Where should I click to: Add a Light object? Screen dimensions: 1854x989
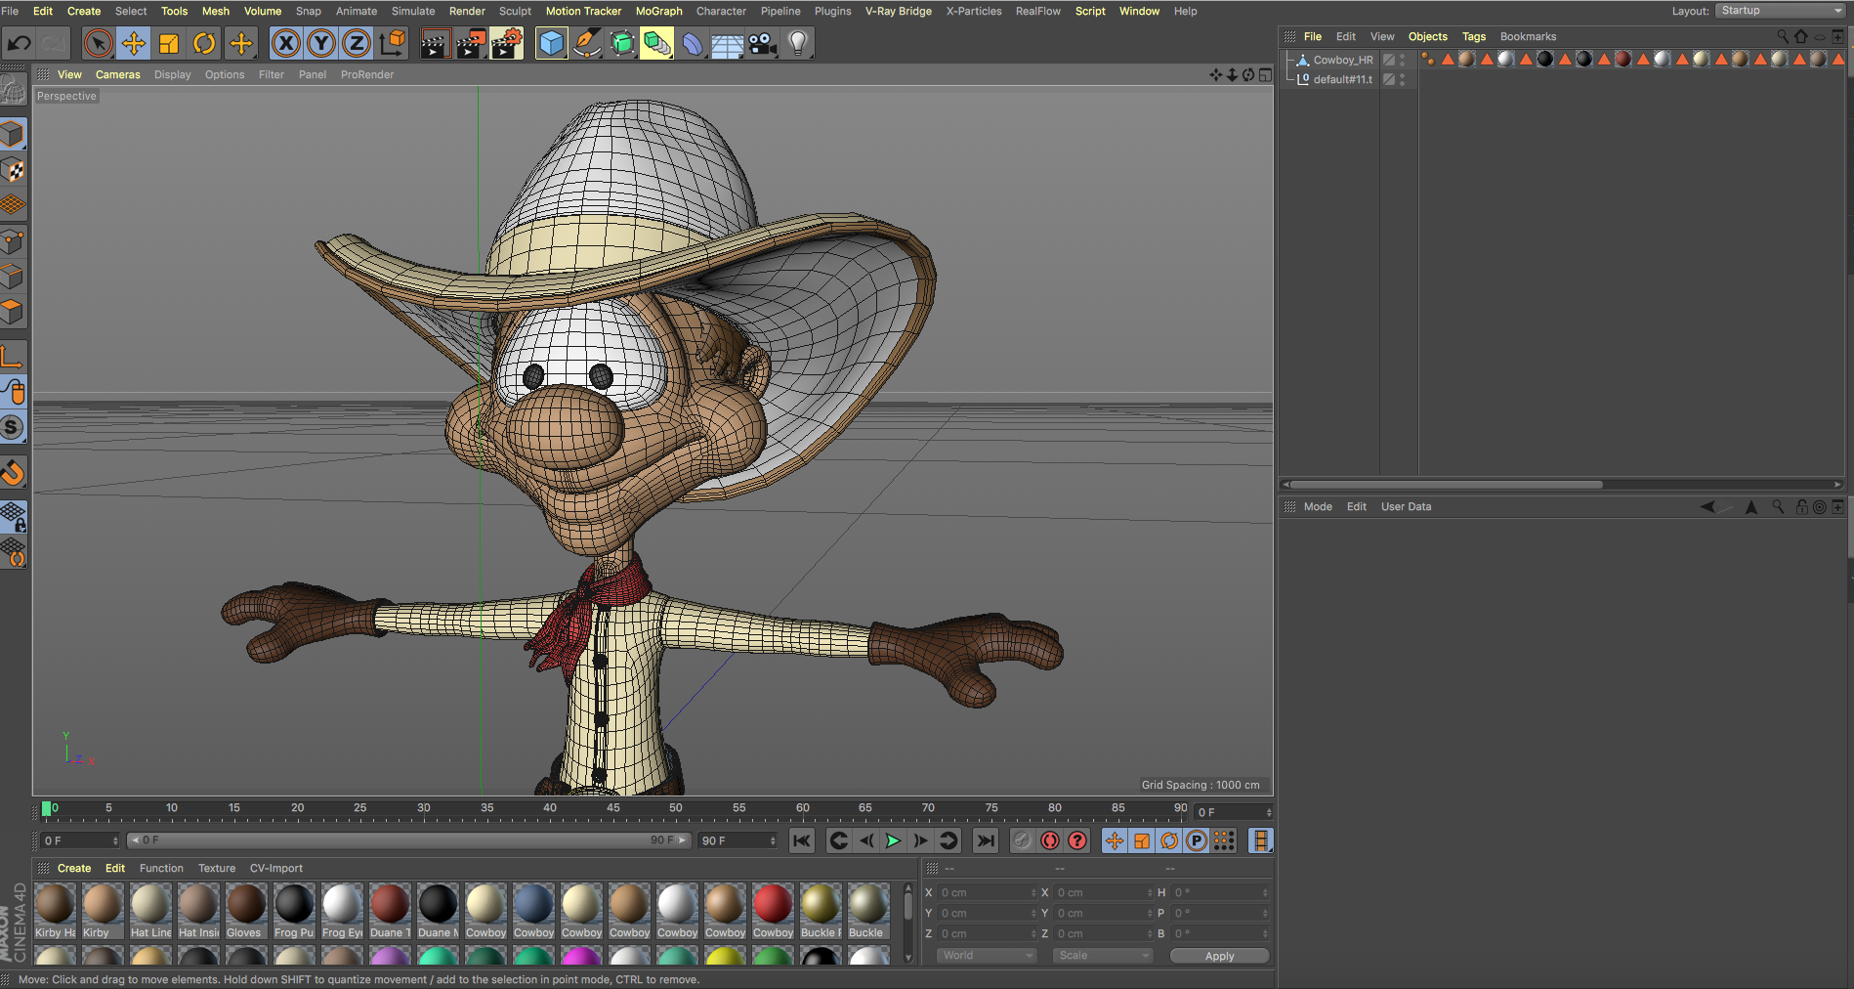point(798,43)
